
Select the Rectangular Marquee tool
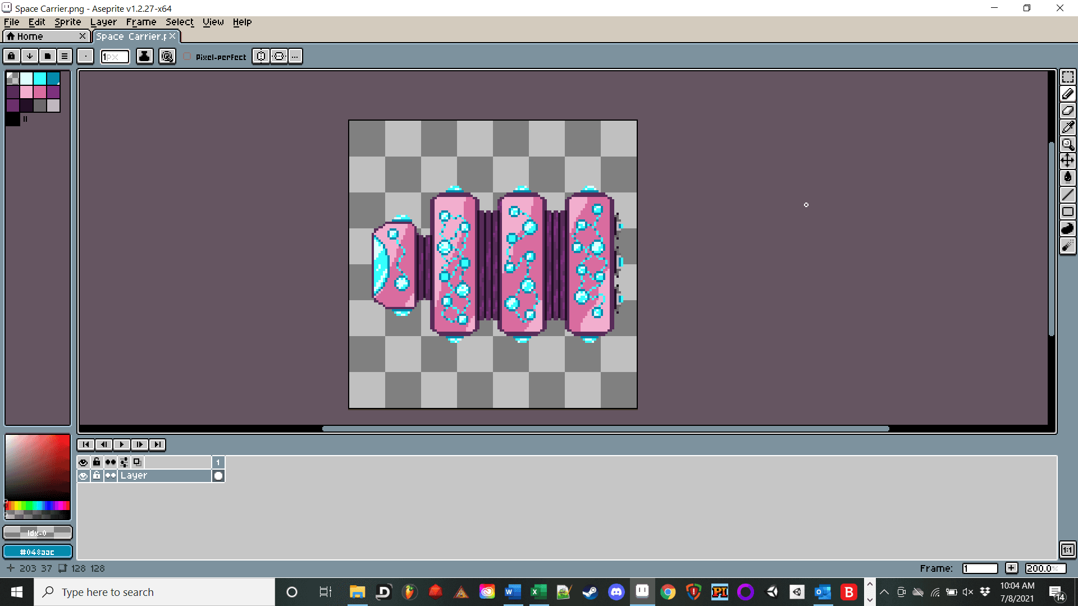click(1067, 77)
